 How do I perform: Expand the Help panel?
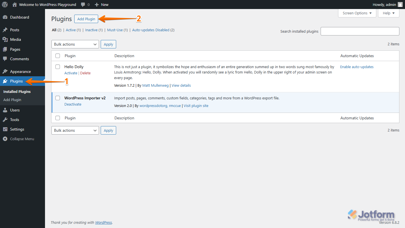(389, 13)
